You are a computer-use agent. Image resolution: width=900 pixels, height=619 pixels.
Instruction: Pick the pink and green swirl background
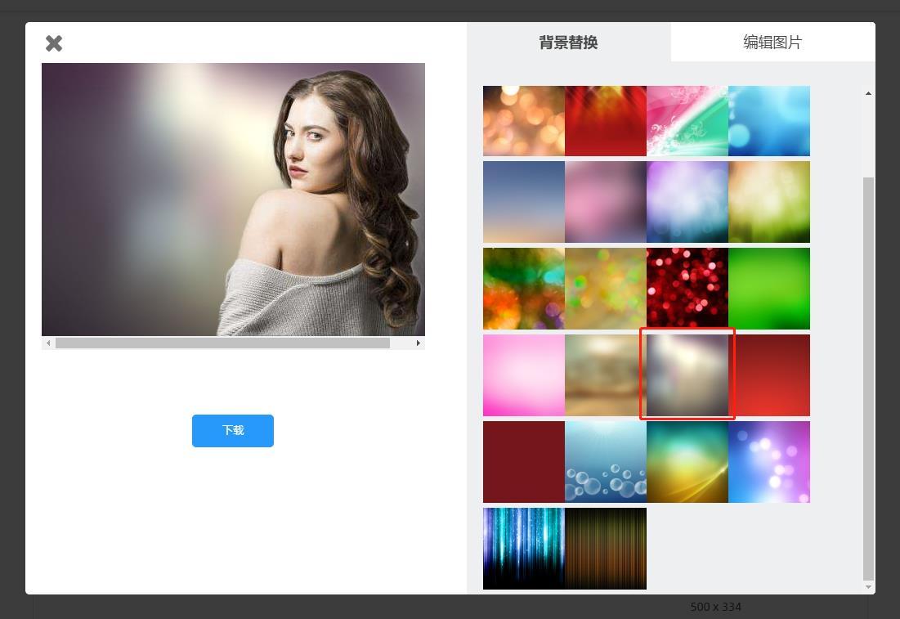click(x=687, y=121)
